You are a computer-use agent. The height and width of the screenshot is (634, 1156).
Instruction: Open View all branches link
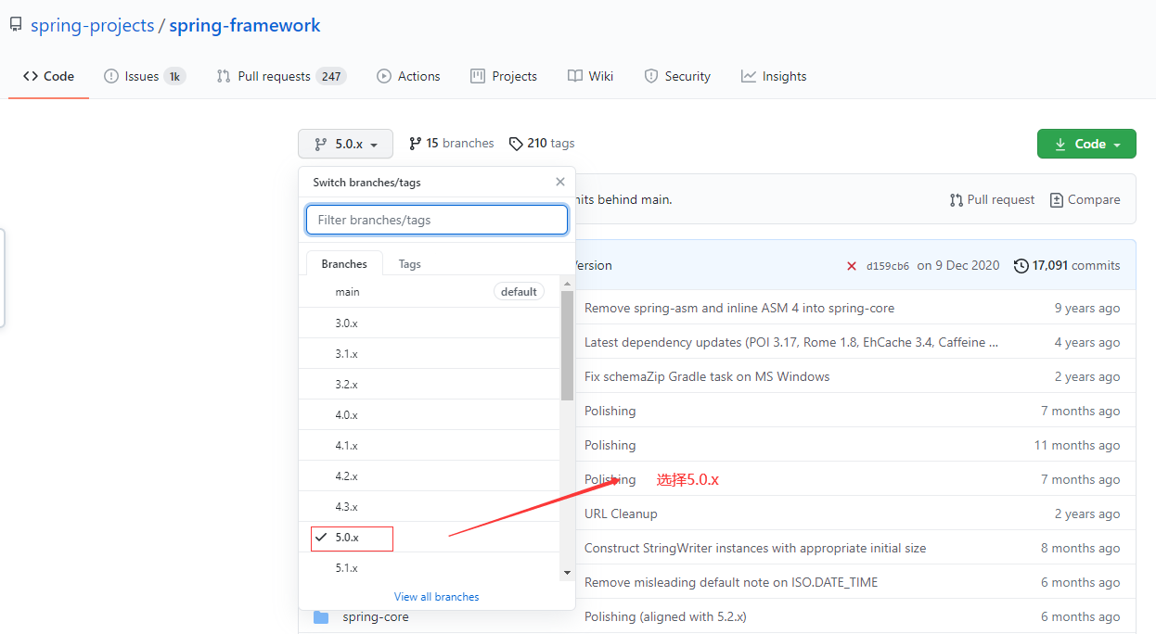pyautogui.click(x=437, y=597)
